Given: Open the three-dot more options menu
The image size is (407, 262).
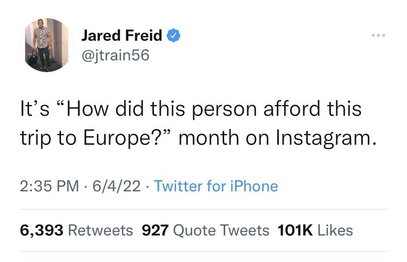Looking at the screenshot, I should pyautogui.click(x=378, y=35).
